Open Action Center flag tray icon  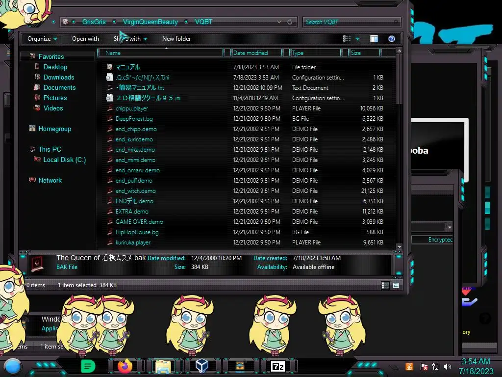[x=424, y=366]
